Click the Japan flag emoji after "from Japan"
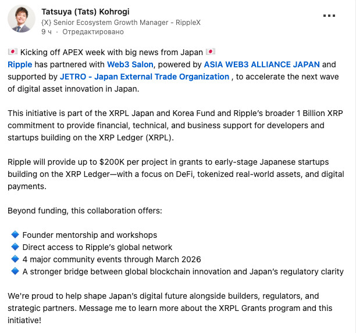Image resolution: width=356 pixels, height=333 pixels. click(211, 52)
